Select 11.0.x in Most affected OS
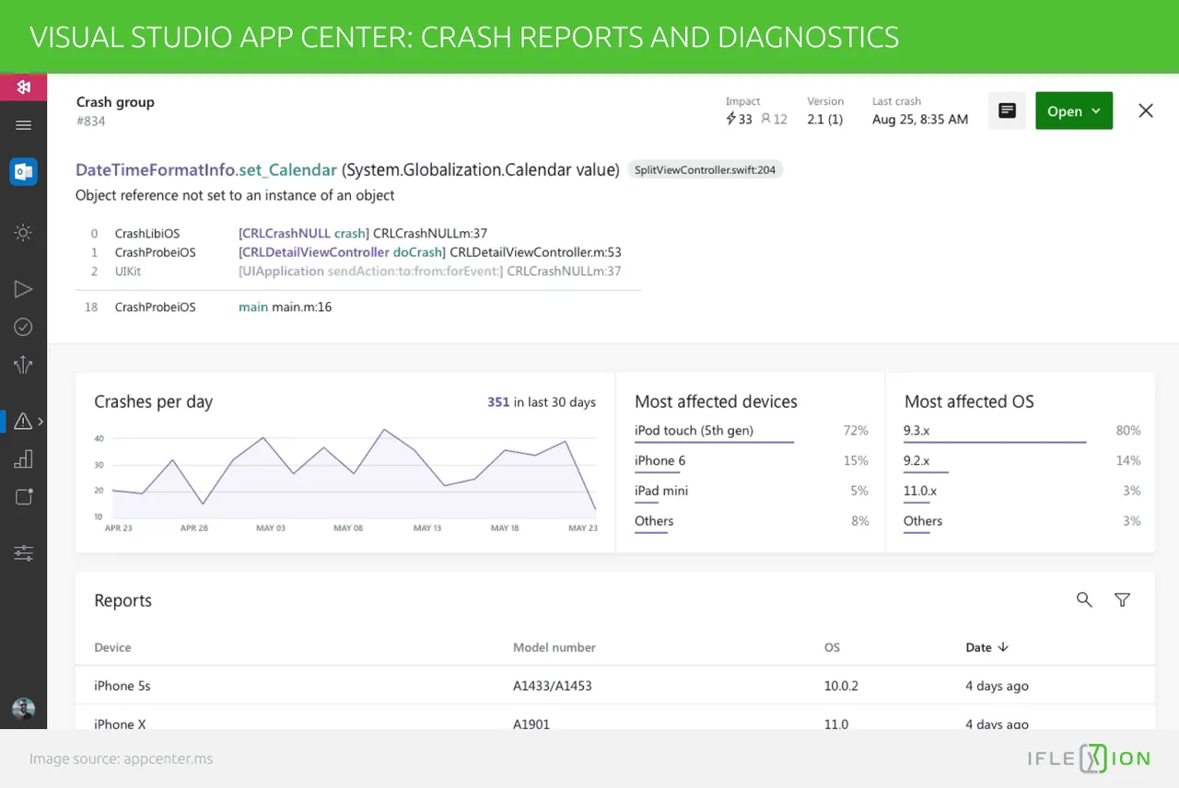Image resolution: width=1179 pixels, height=788 pixels. [x=920, y=491]
